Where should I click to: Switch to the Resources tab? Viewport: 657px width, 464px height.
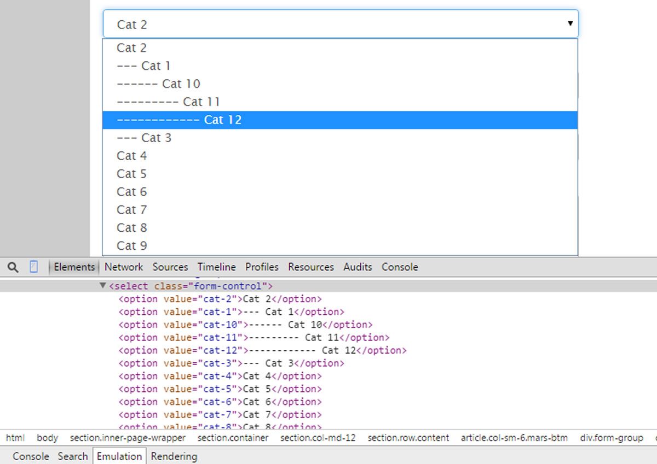click(310, 267)
